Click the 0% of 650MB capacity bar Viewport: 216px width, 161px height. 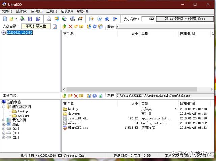(x=185, y=19)
